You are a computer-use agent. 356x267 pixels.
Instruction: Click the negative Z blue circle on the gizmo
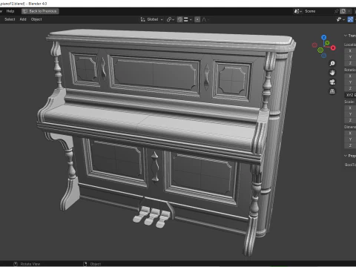coord(323,56)
